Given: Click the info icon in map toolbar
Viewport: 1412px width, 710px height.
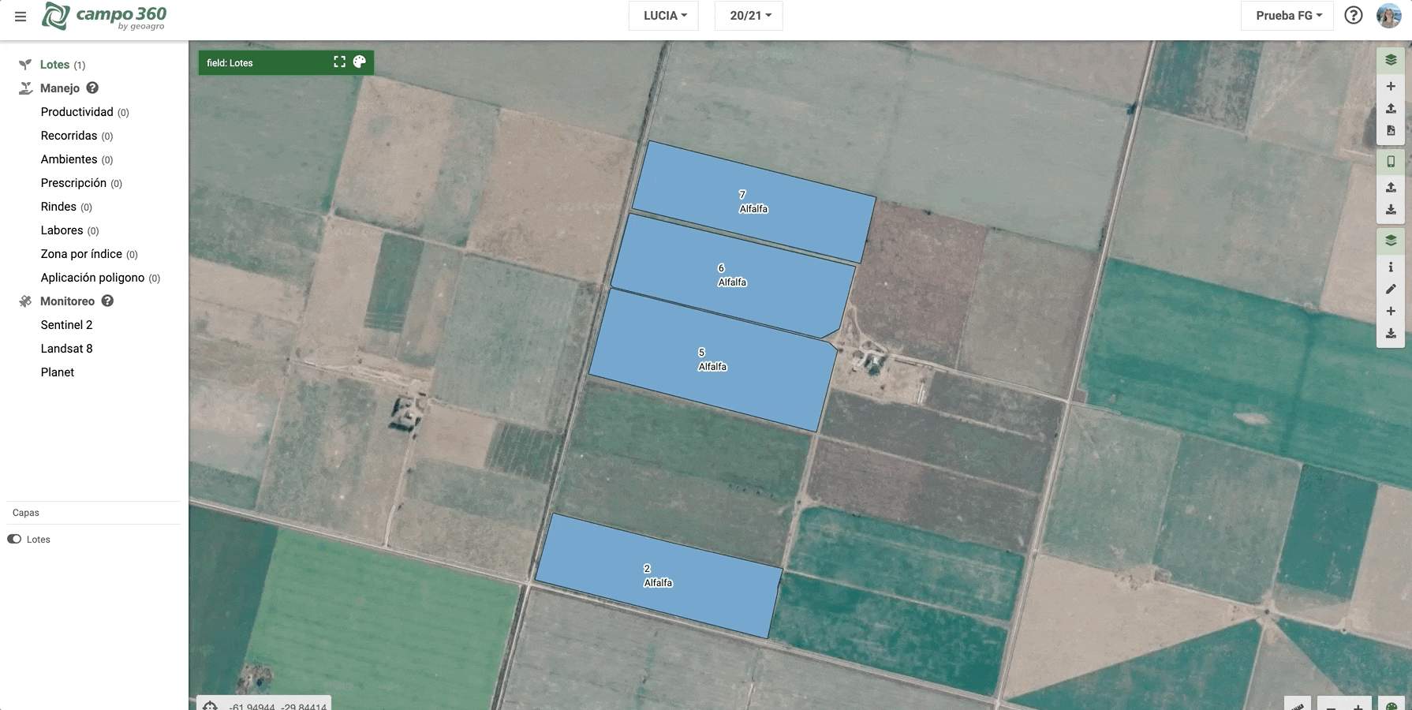Looking at the screenshot, I should [1391, 267].
